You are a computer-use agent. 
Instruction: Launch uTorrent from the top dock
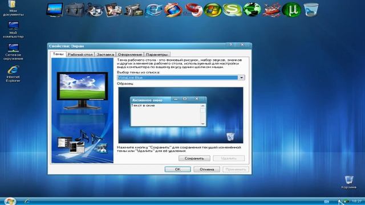coord(291,10)
